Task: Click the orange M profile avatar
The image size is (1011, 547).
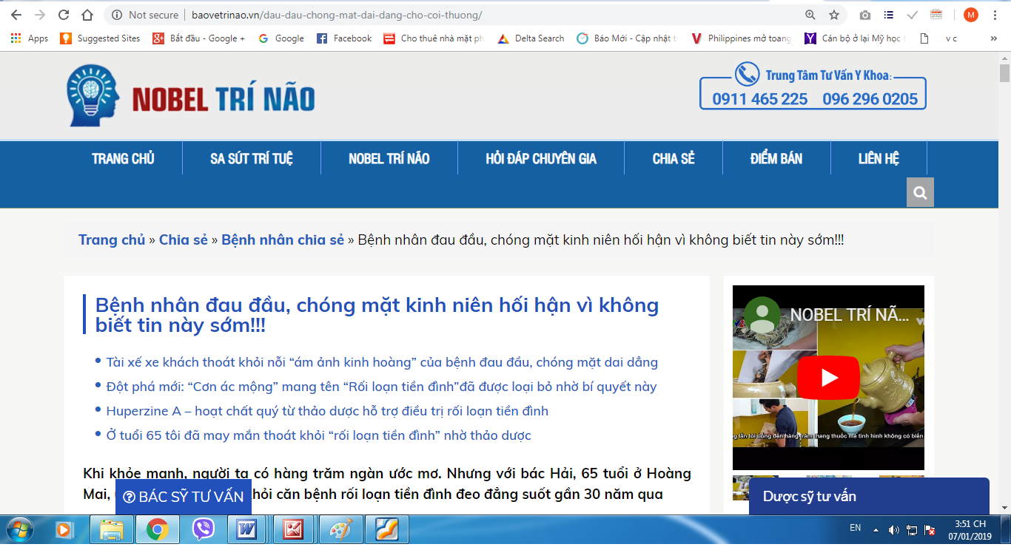Action: coord(971,15)
